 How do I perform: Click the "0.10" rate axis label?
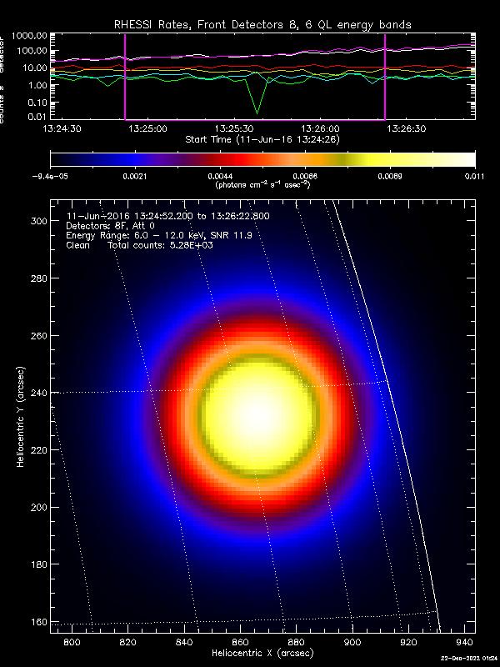[x=37, y=103]
